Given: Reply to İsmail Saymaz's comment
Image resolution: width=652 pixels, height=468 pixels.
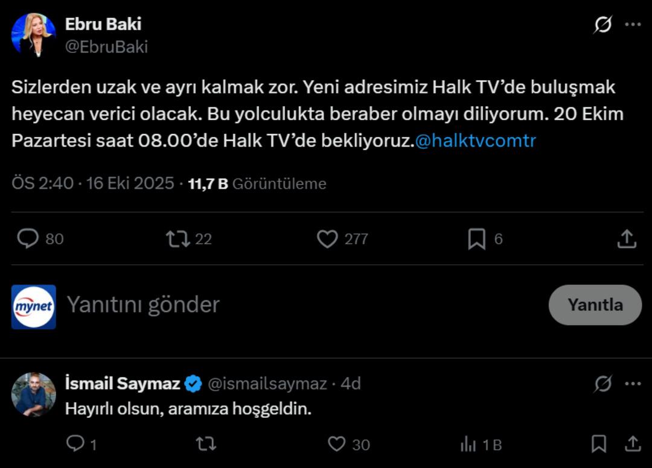Looking at the screenshot, I should [x=75, y=444].
